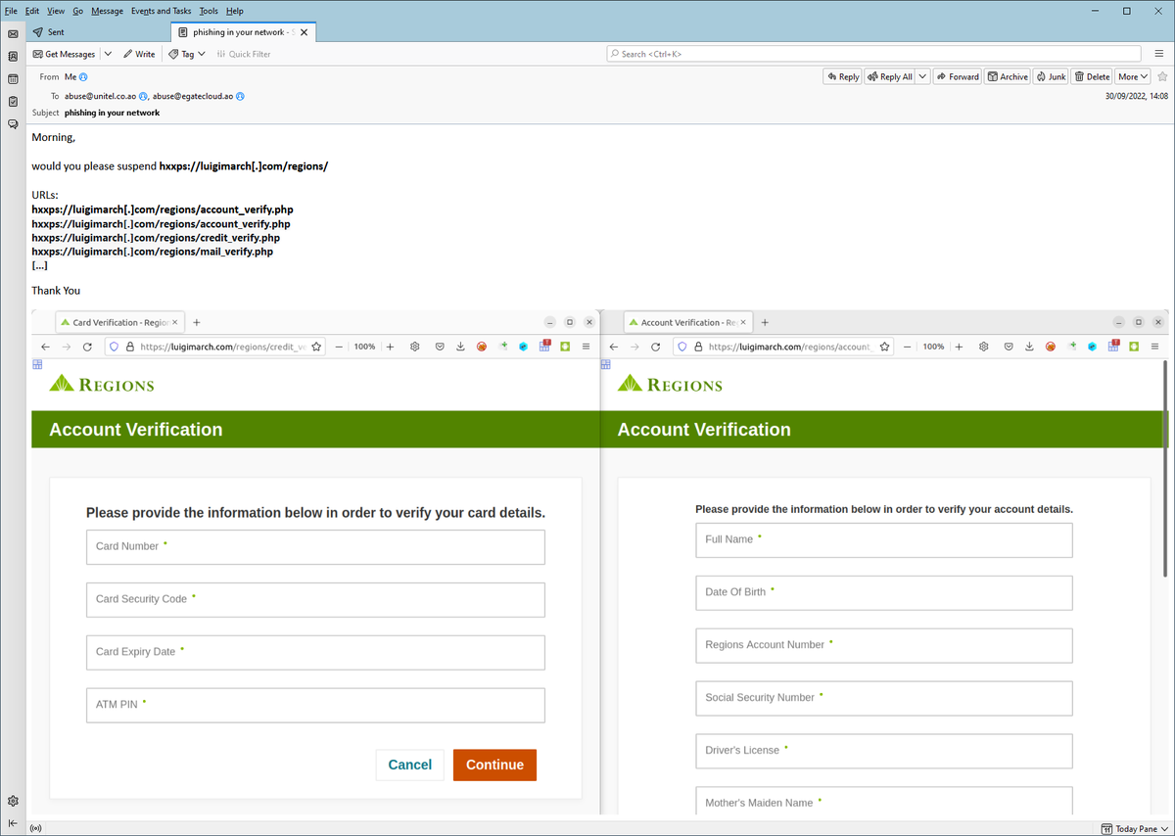Click the Card Security Code field
Image resolution: width=1175 pixels, height=836 pixels.
(x=315, y=600)
